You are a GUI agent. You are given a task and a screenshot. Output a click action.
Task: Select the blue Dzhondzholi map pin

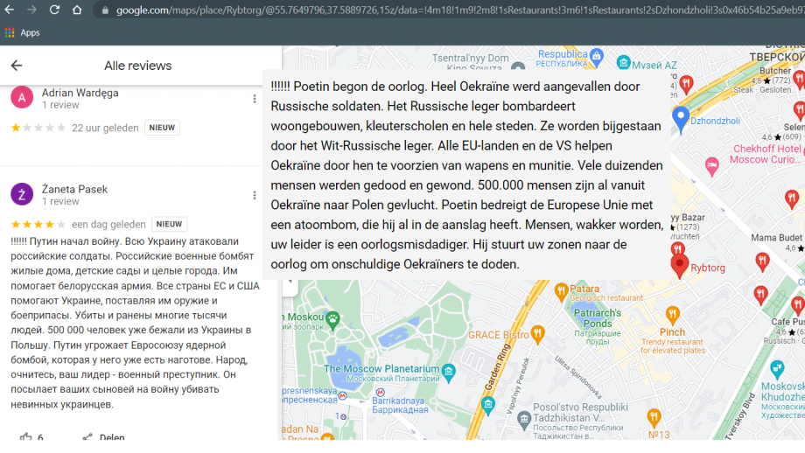680,120
